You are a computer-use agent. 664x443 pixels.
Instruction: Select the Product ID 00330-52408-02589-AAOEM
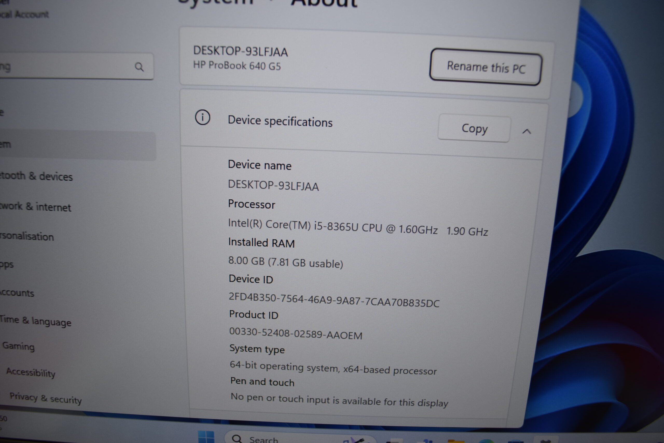pos(296,333)
